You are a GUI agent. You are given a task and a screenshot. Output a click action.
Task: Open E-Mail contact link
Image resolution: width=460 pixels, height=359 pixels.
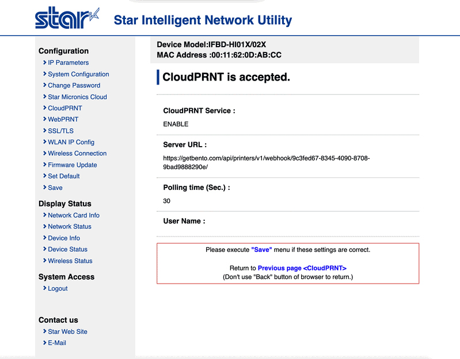pyautogui.click(x=57, y=343)
